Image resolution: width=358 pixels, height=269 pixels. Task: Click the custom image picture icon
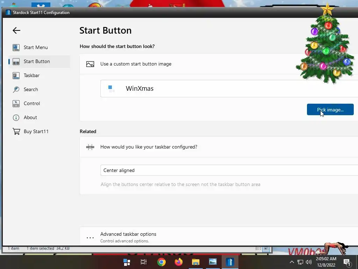point(90,64)
